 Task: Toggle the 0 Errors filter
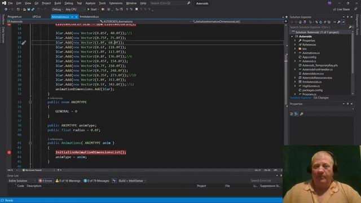coord(46,181)
